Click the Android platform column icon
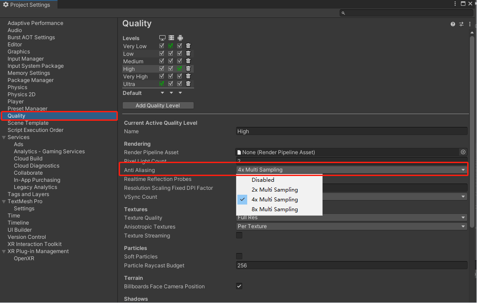 tap(180, 38)
